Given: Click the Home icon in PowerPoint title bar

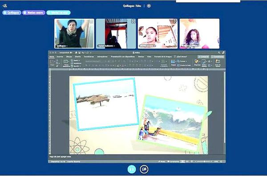Looking at the screenshot, I should click(x=76, y=53).
